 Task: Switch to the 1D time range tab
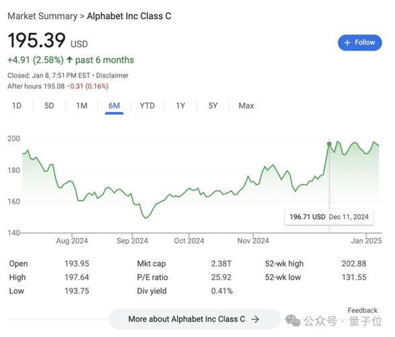pos(17,105)
